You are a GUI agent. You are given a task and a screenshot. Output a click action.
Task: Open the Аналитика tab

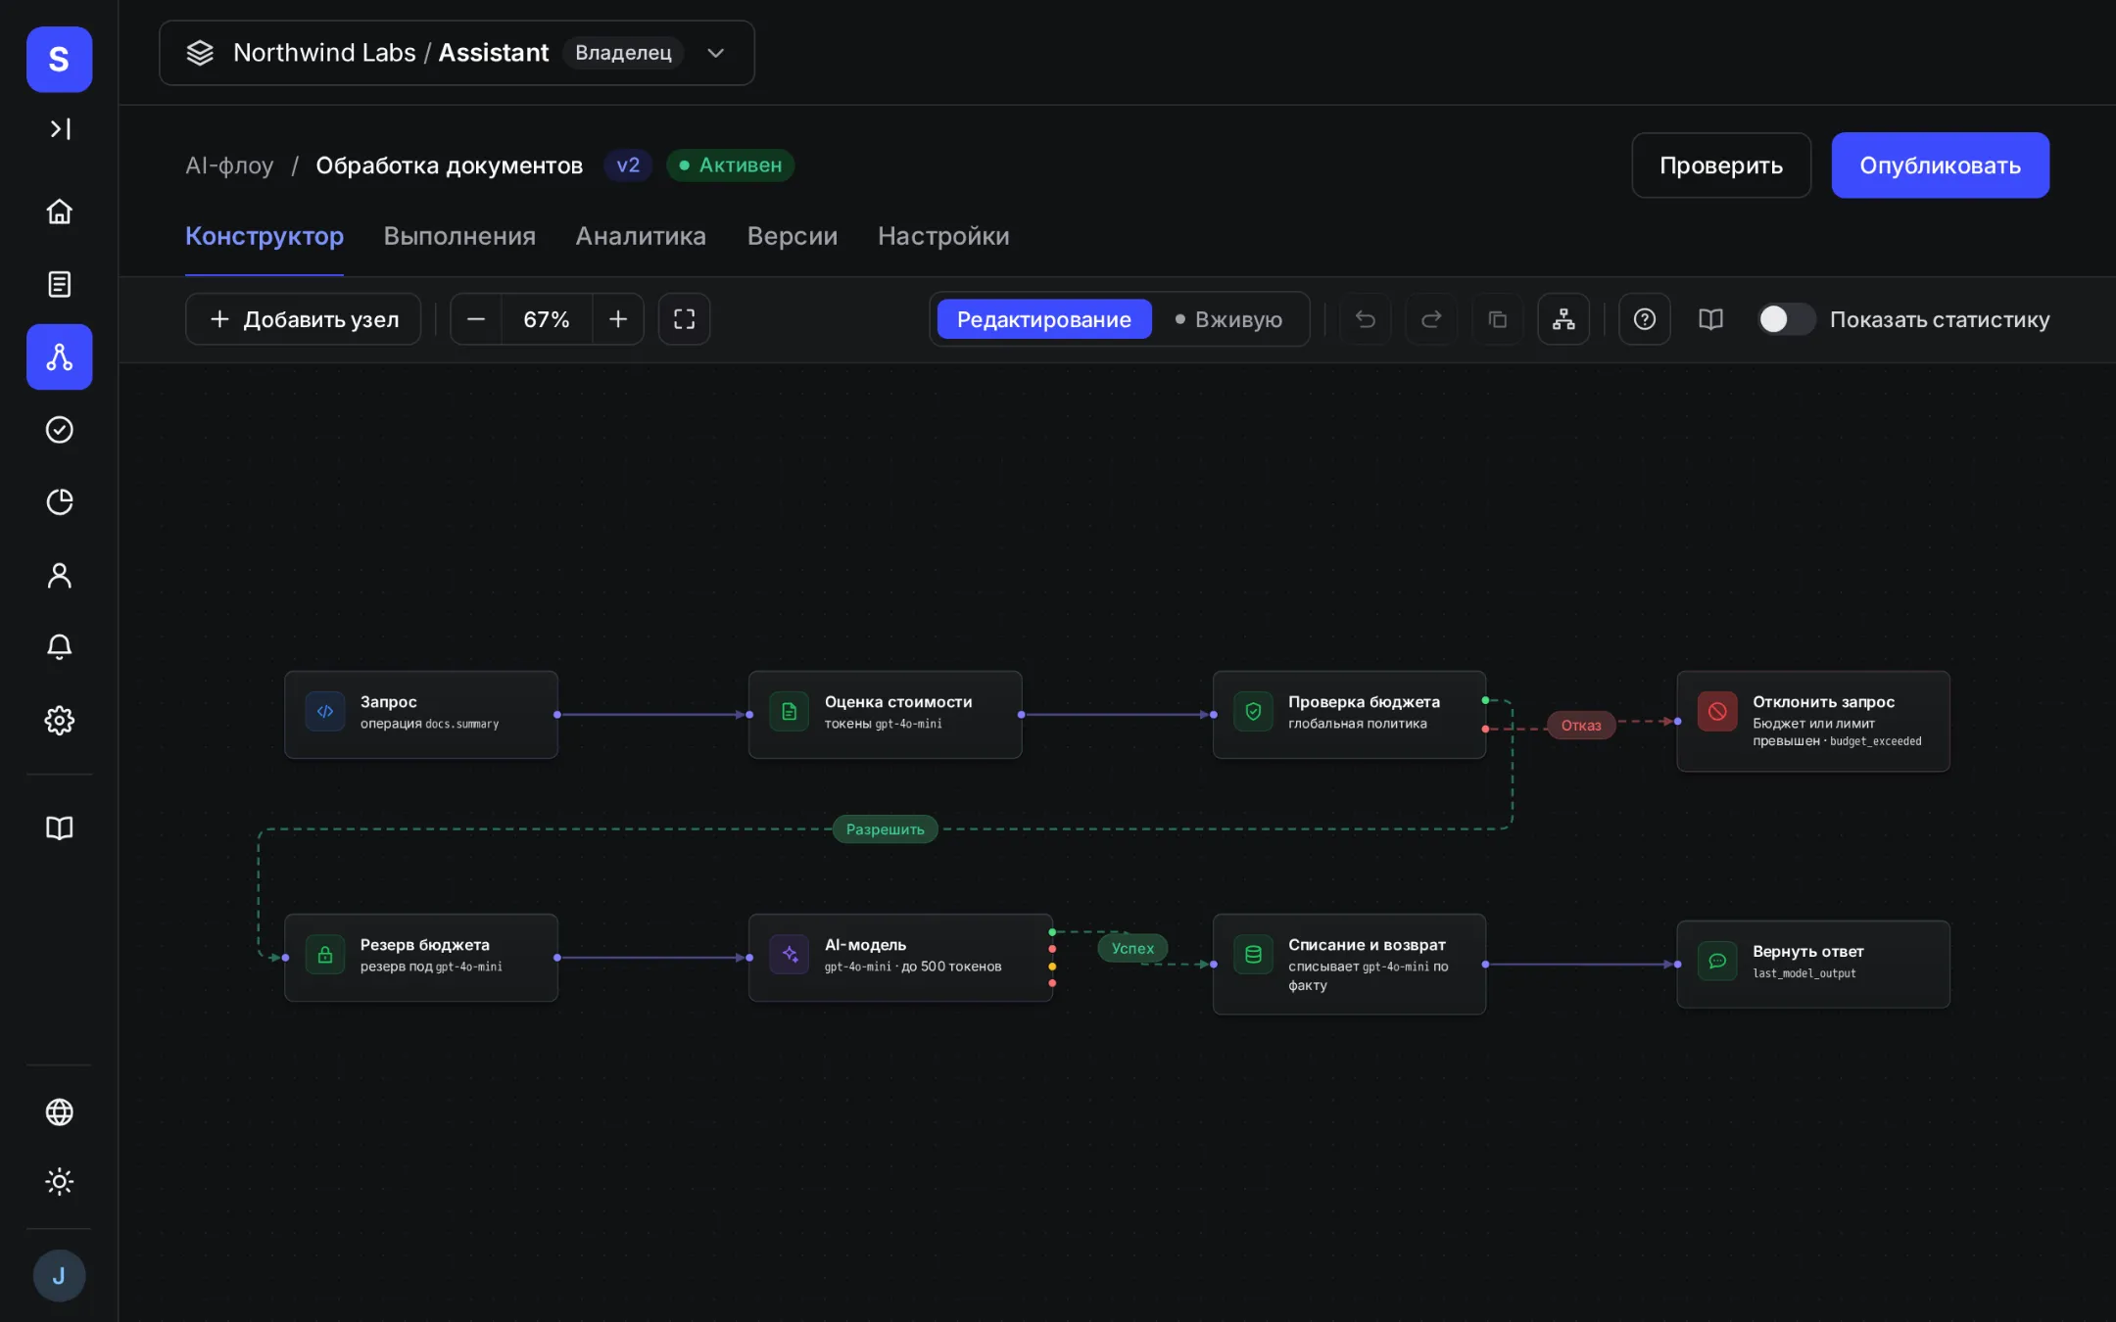tap(641, 236)
